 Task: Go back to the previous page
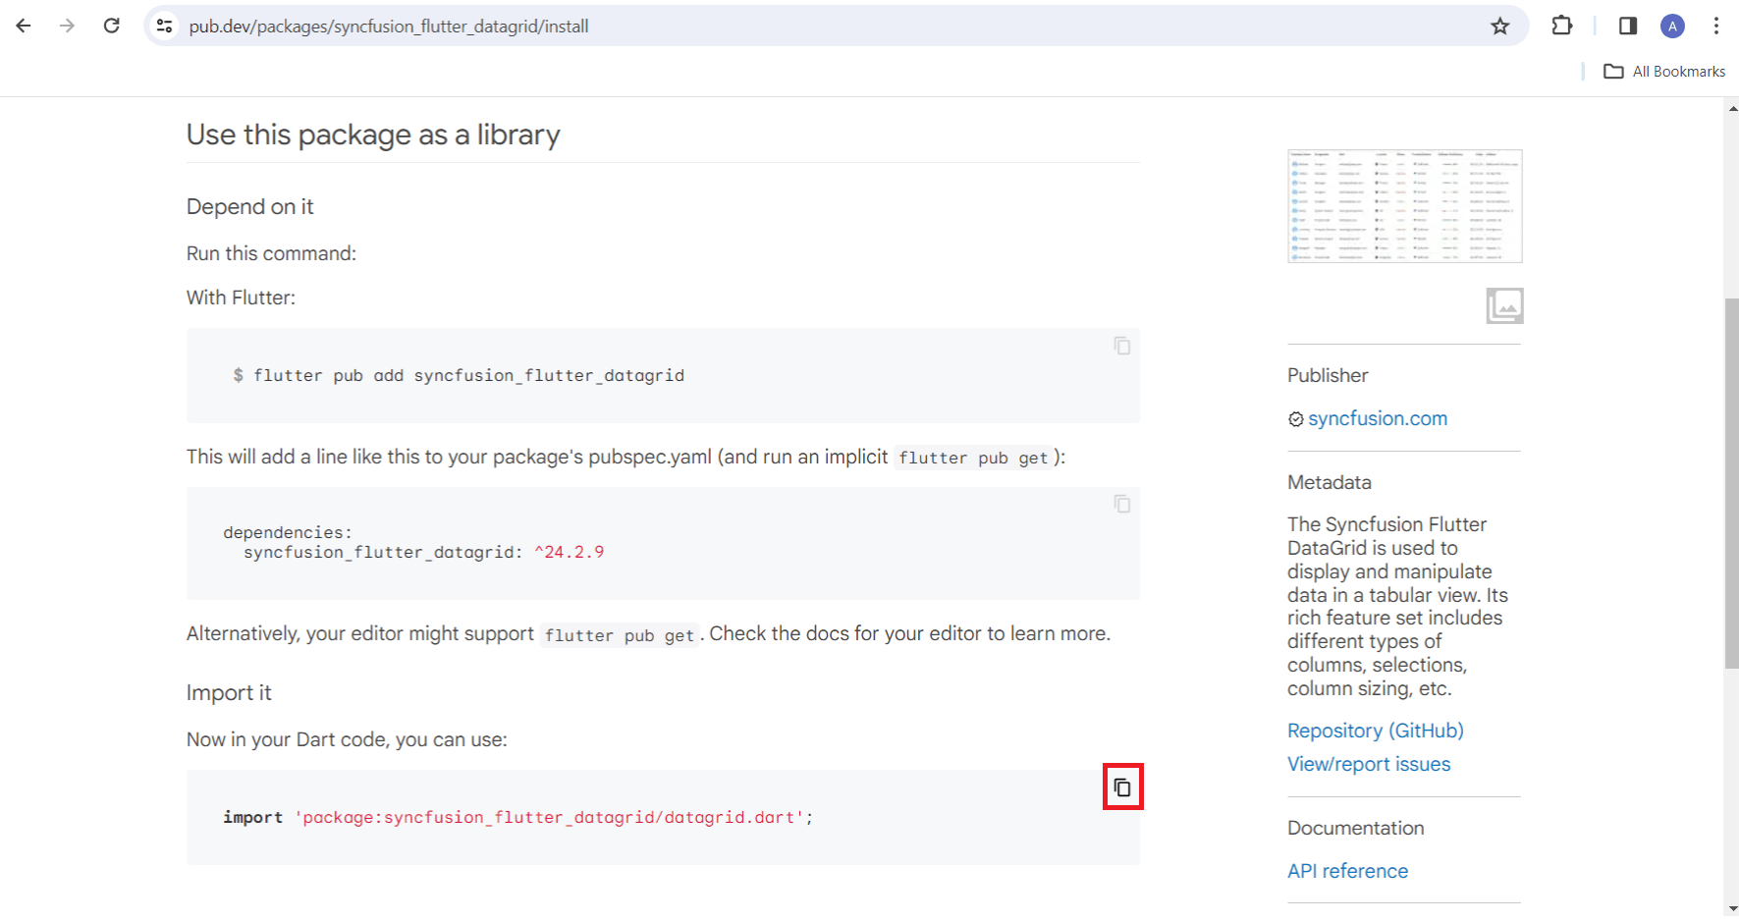24,27
